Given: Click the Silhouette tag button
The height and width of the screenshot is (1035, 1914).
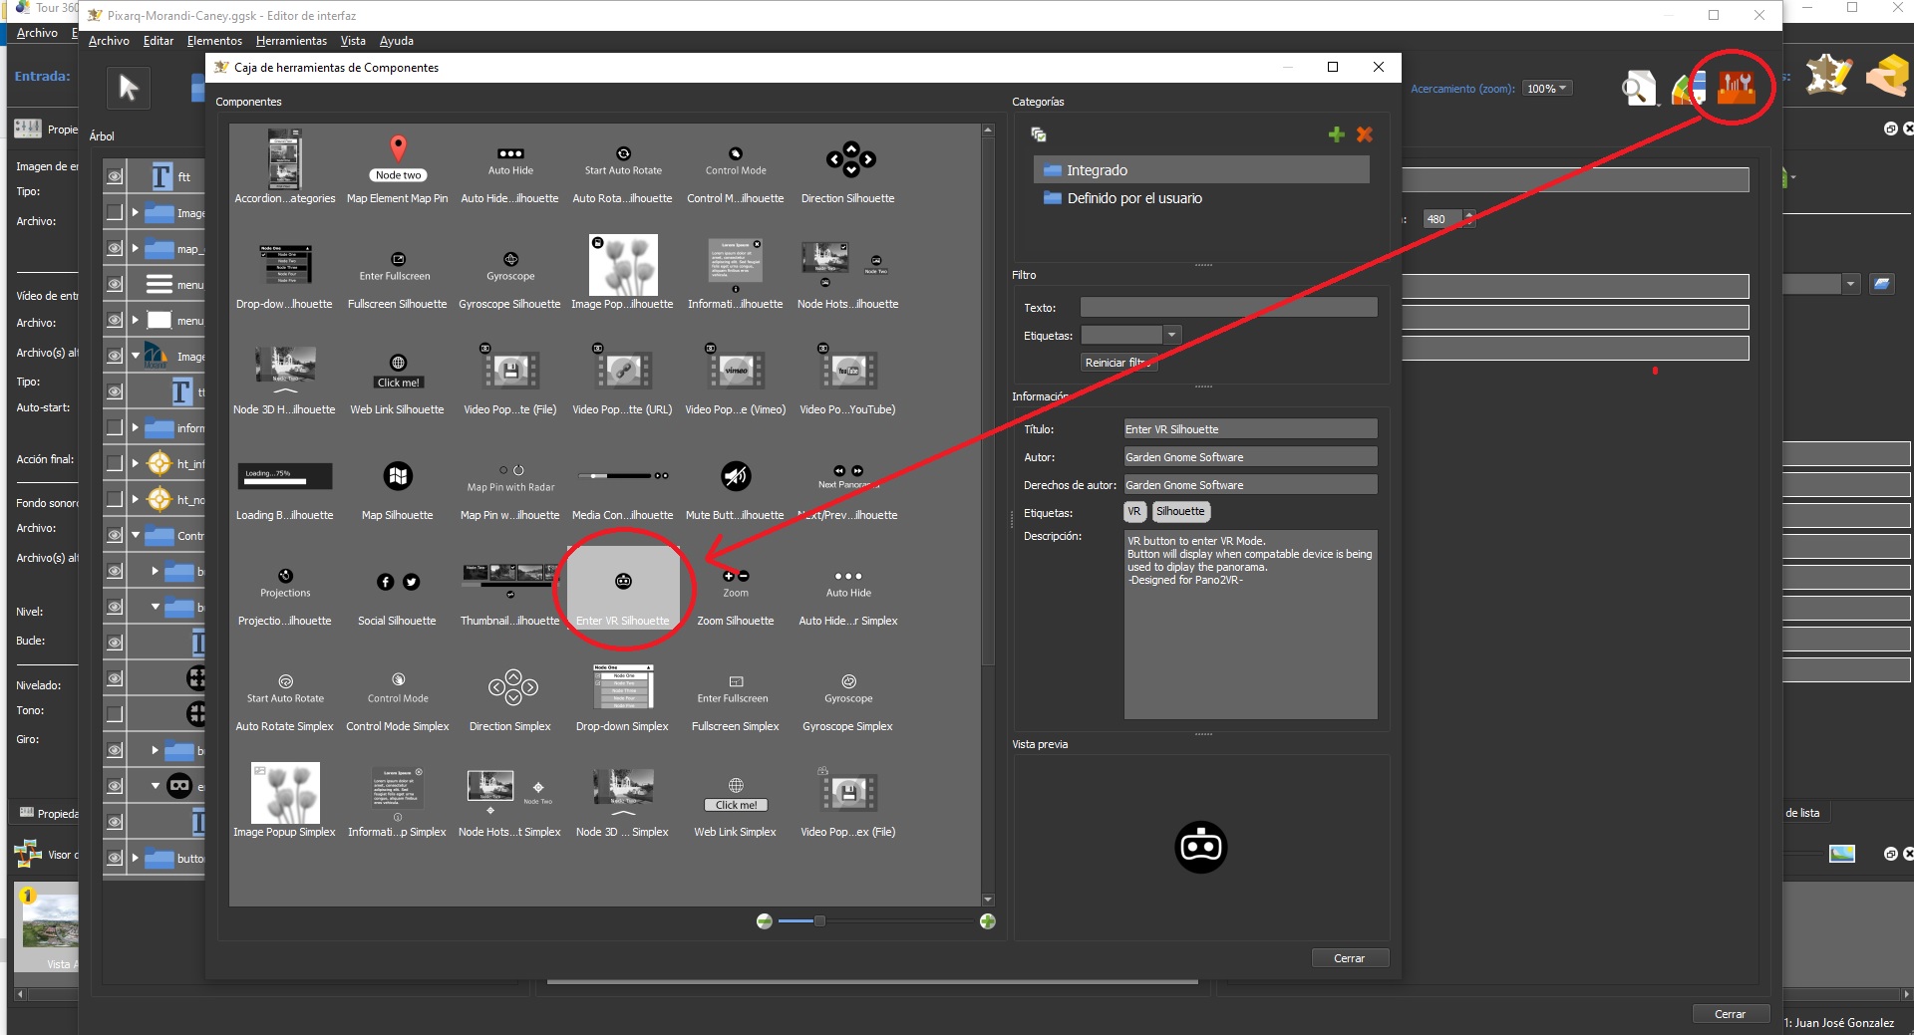Looking at the screenshot, I should tap(1180, 511).
